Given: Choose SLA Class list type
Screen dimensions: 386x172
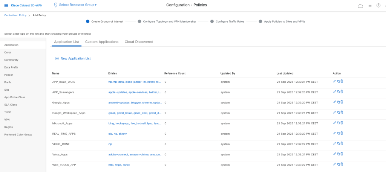Looking at the screenshot, I should pos(11,105).
